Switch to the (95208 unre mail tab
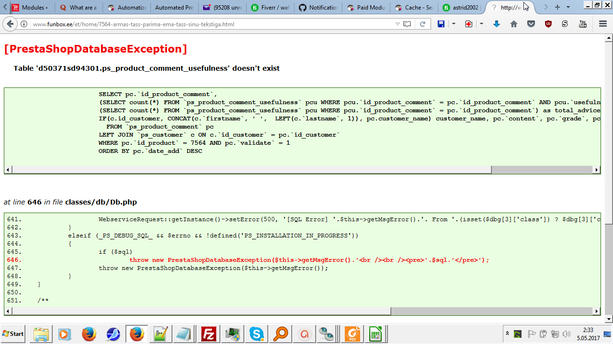 click(222, 8)
